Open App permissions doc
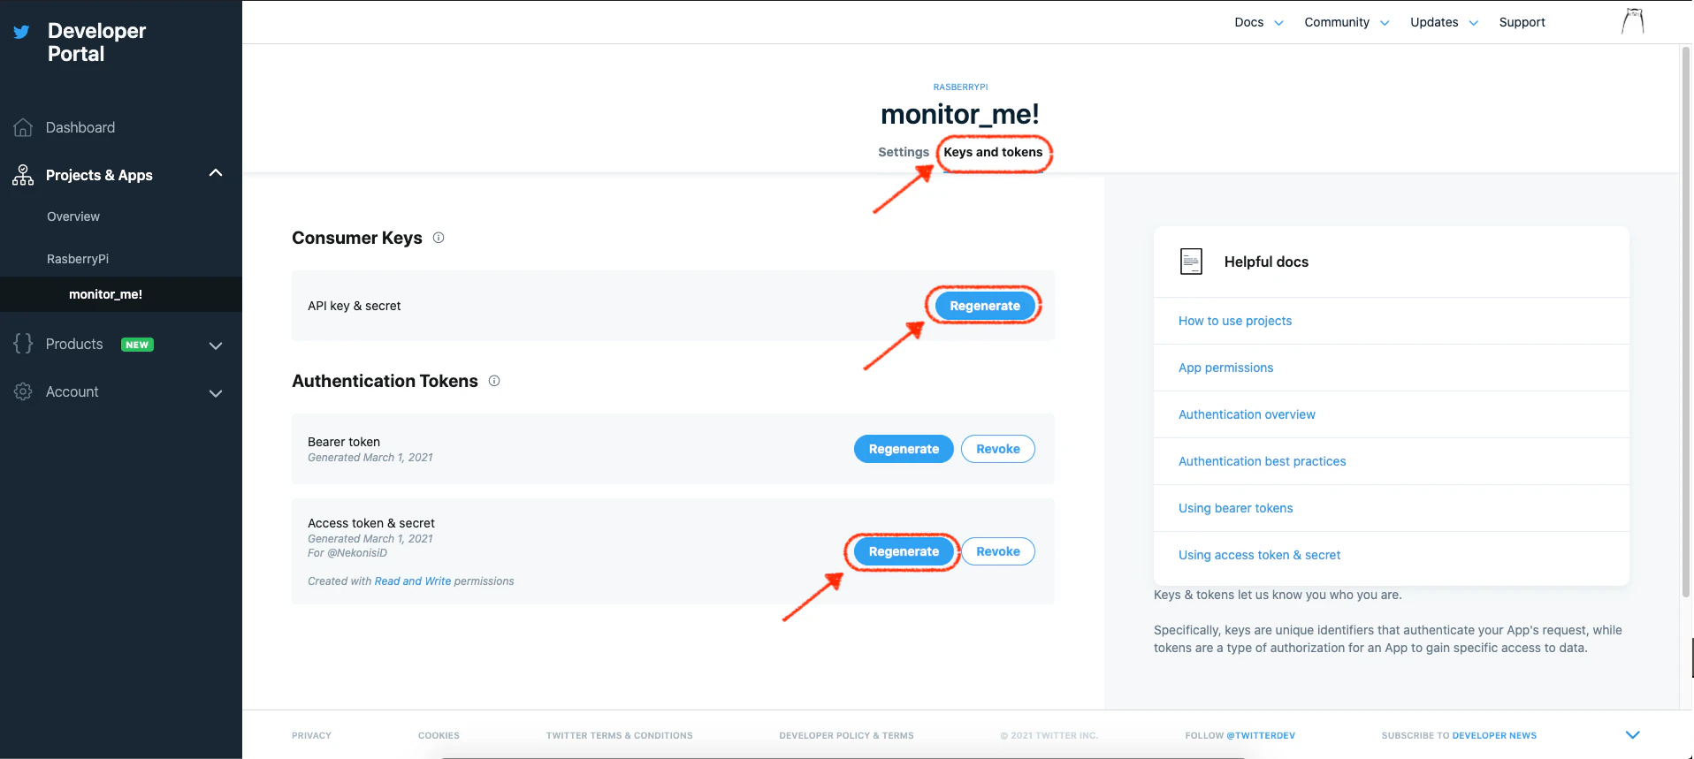This screenshot has height=759, width=1694. click(1225, 368)
